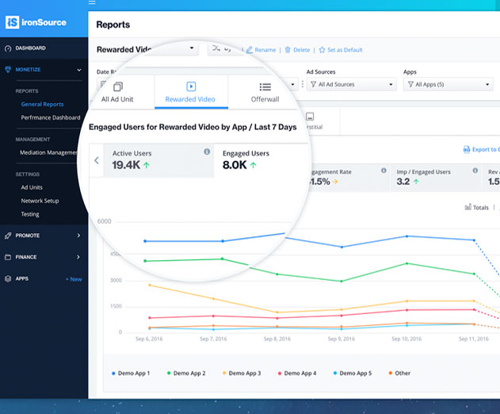Expand the Finance section chevron
Image resolution: width=500 pixels, height=414 pixels.
(78, 257)
